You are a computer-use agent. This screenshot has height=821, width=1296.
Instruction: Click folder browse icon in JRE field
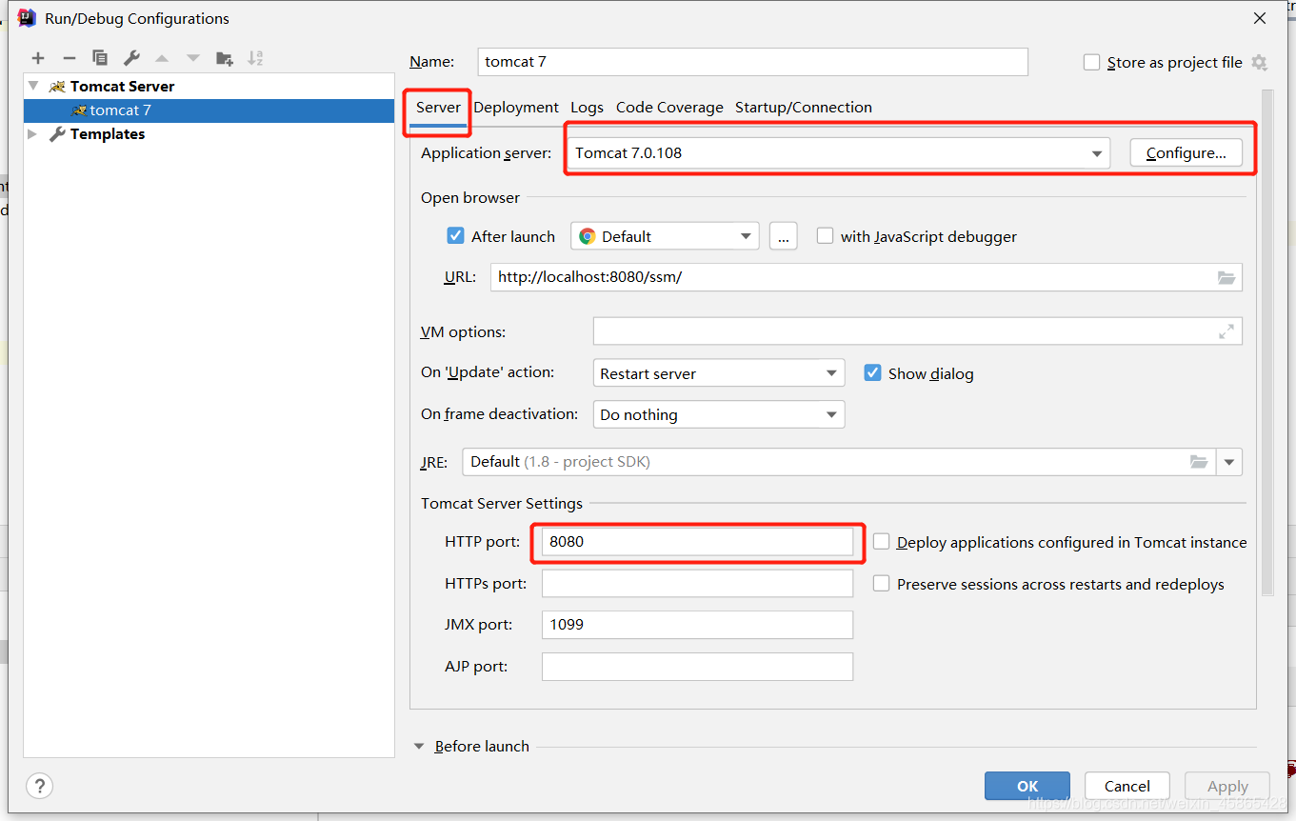(1199, 462)
